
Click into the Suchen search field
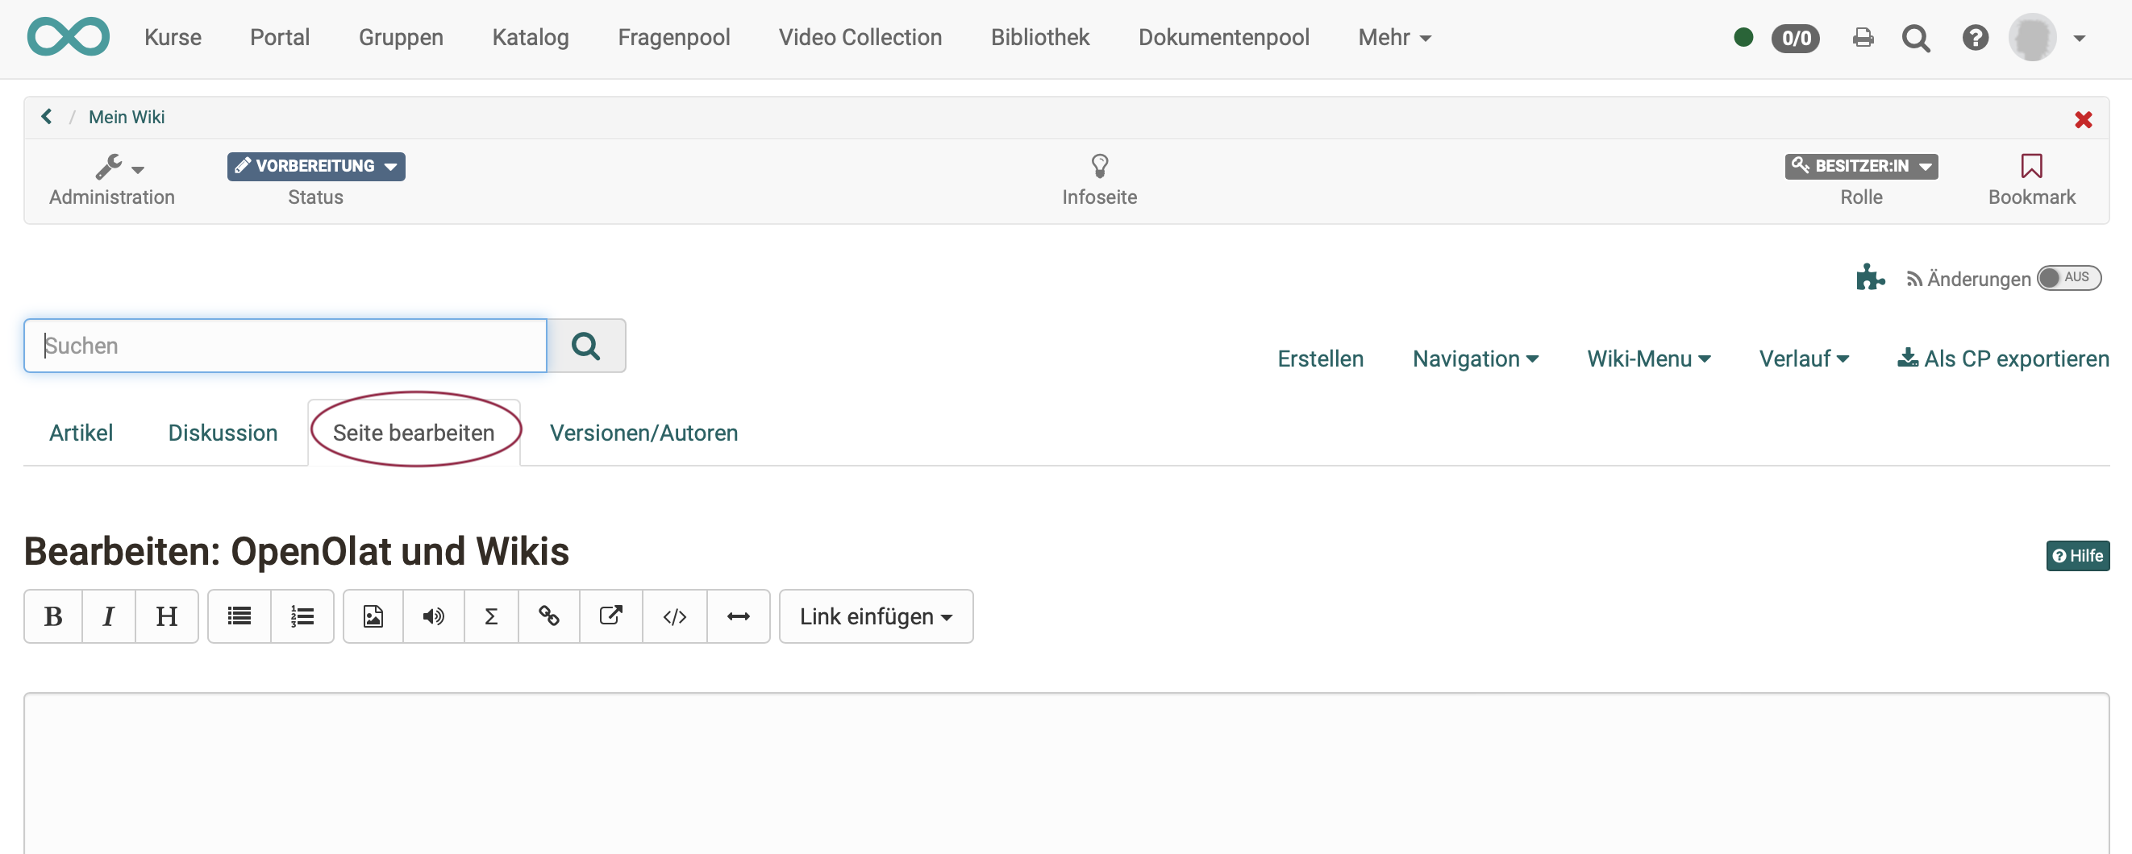(x=284, y=345)
